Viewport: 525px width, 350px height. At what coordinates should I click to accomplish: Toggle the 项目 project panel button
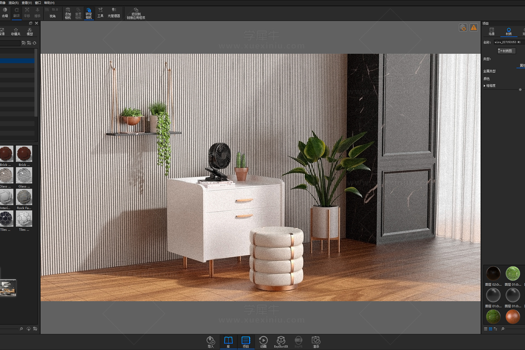[x=246, y=342]
